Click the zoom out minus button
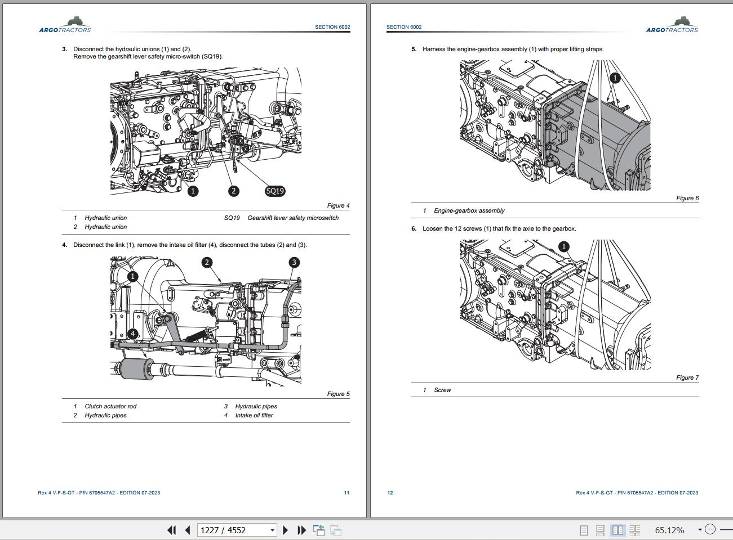 710,529
